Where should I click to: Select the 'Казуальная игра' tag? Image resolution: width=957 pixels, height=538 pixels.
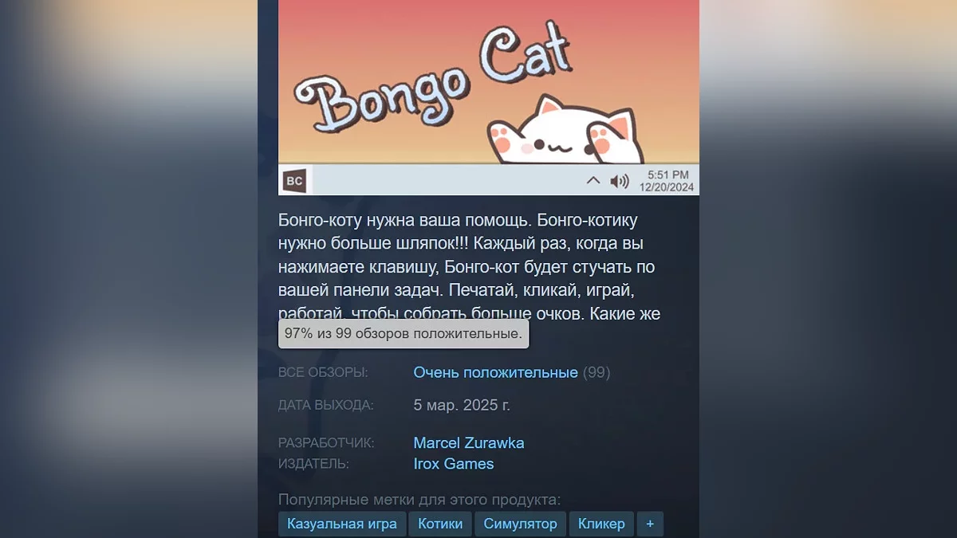[x=342, y=524]
